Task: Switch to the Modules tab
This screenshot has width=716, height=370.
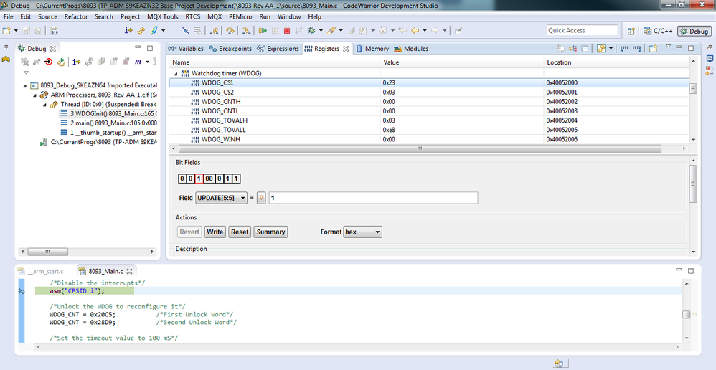Action: click(x=411, y=48)
